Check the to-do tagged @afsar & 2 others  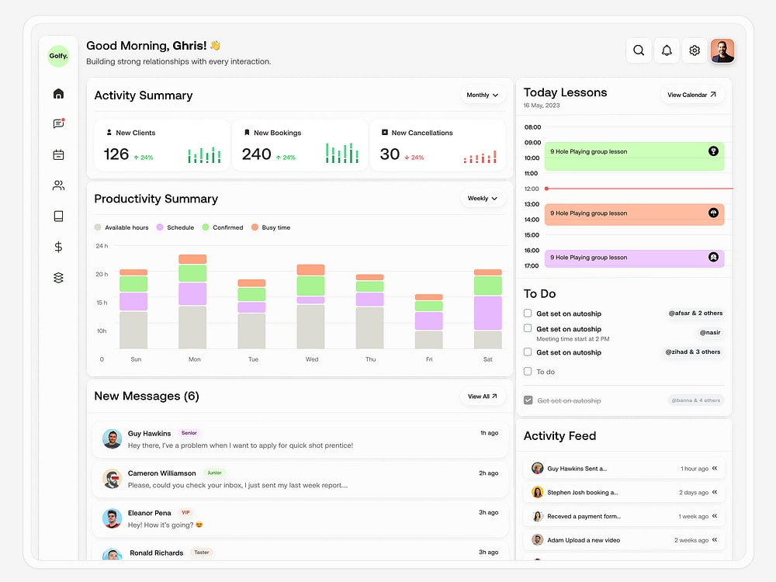[528, 314]
